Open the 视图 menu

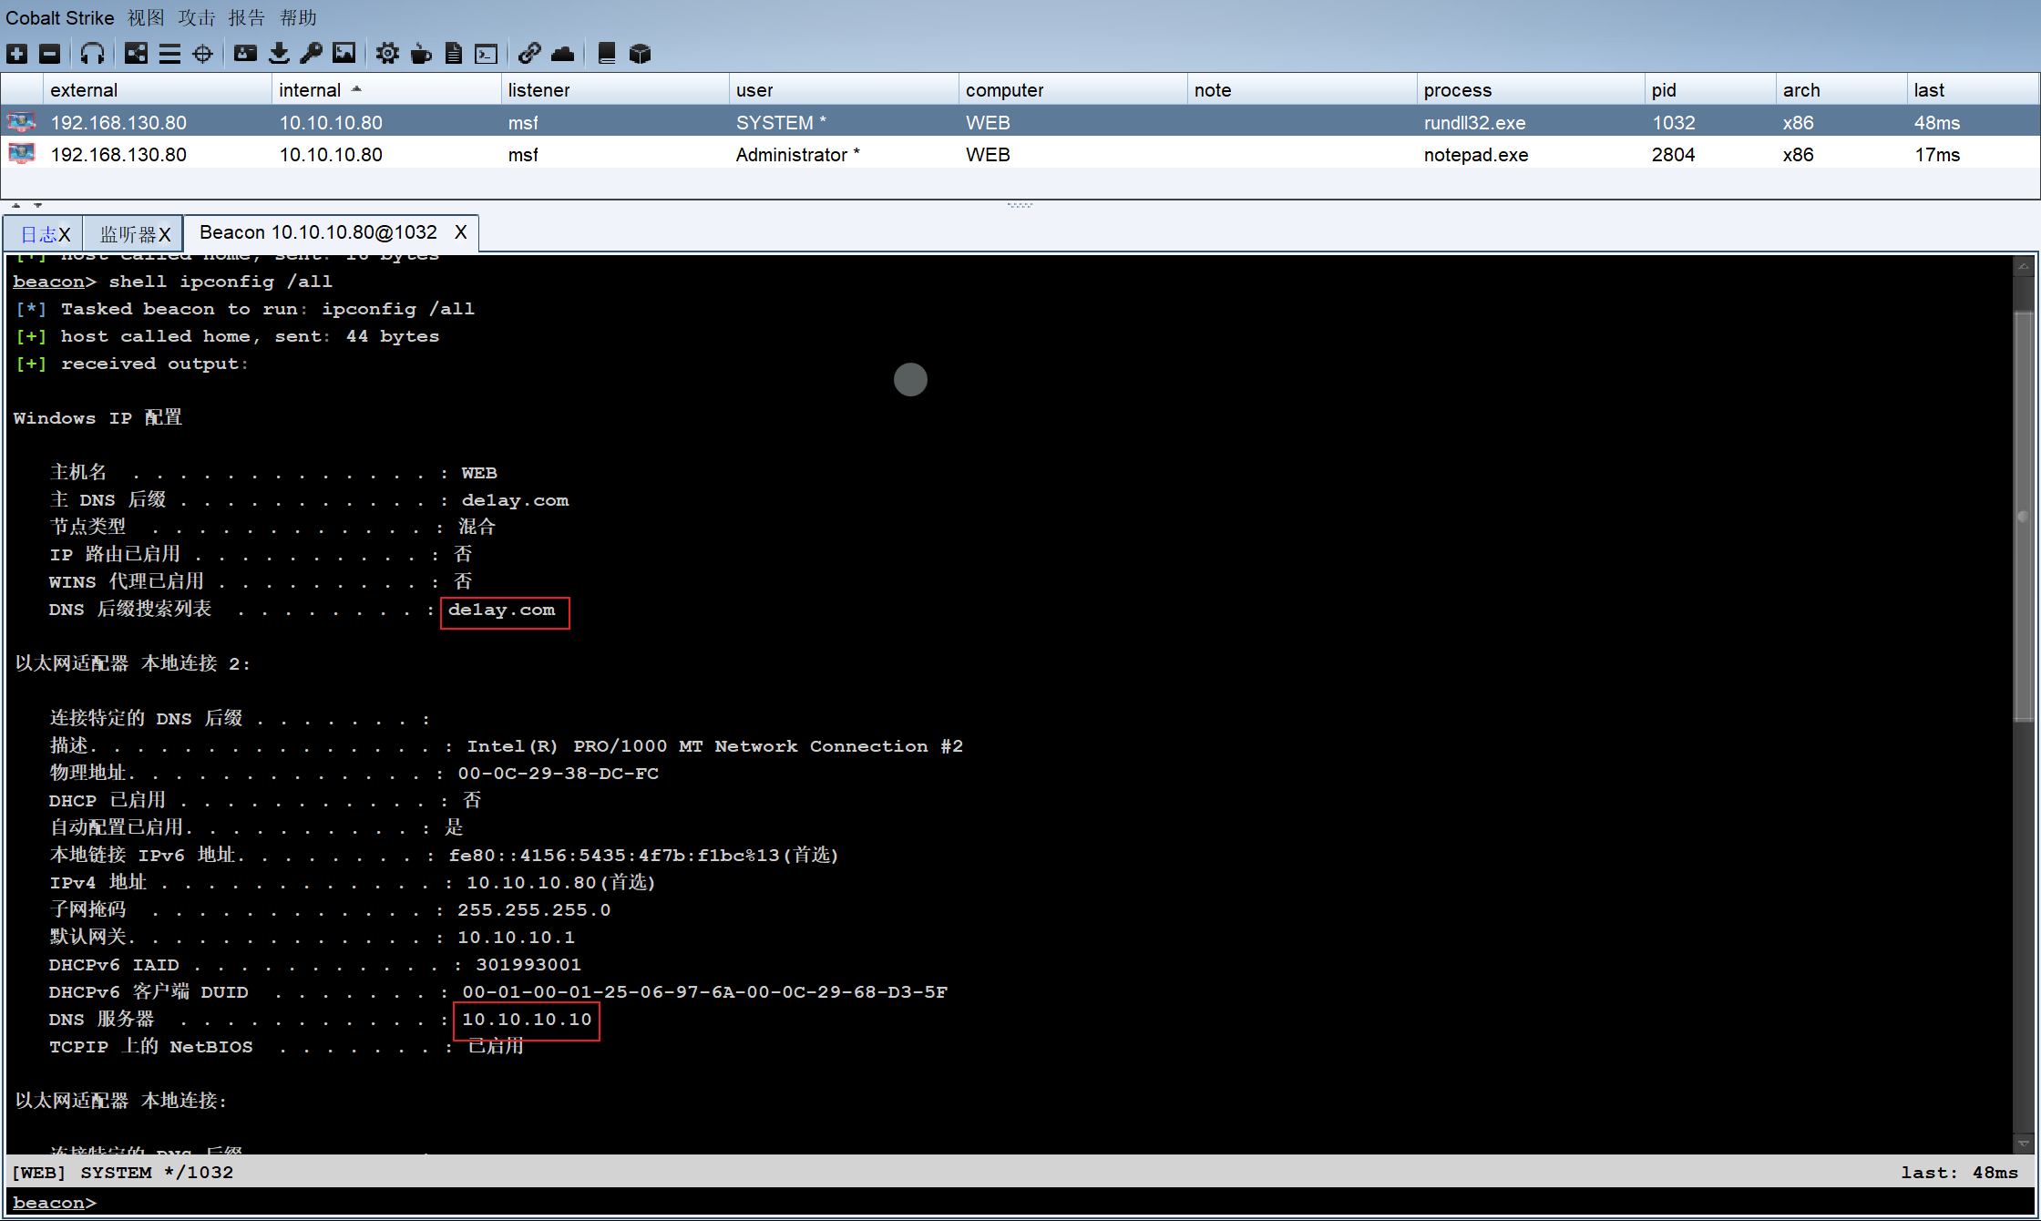(146, 18)
